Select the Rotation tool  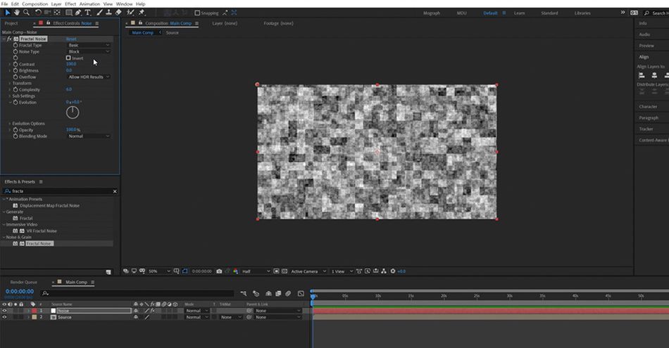coord(38,13)
